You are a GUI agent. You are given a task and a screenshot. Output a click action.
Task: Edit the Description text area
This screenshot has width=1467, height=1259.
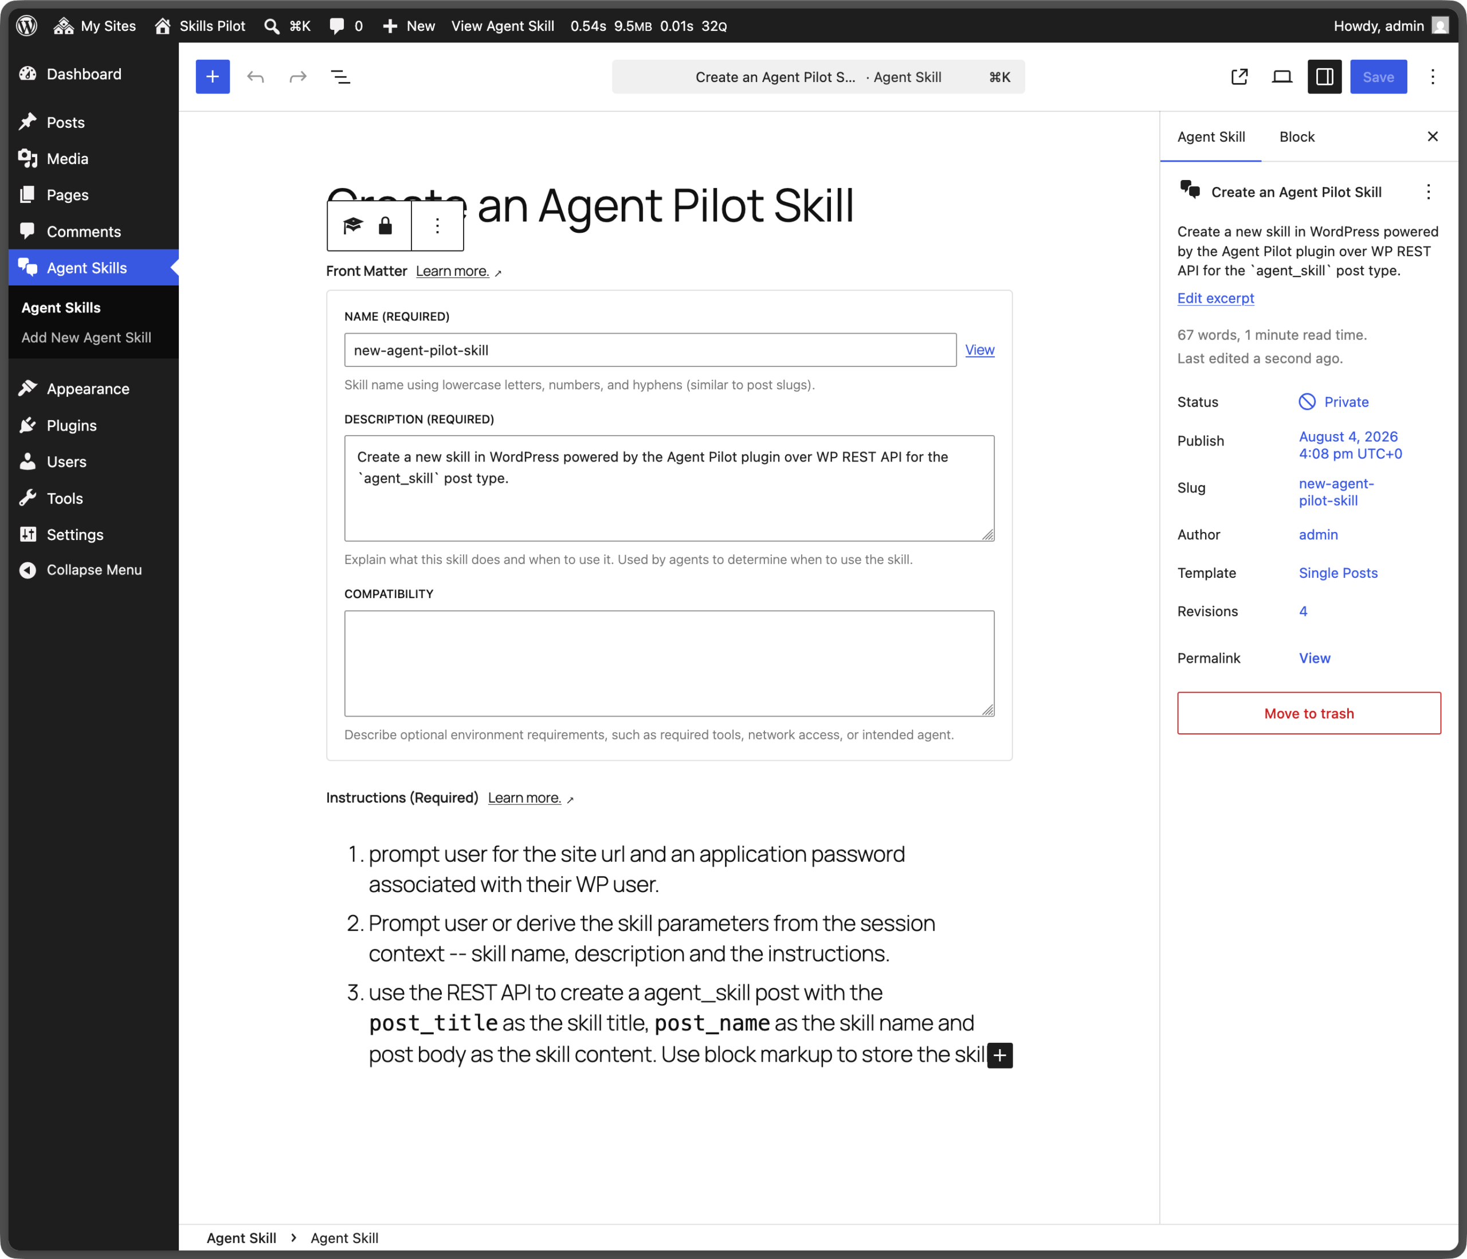coord(669,488)
